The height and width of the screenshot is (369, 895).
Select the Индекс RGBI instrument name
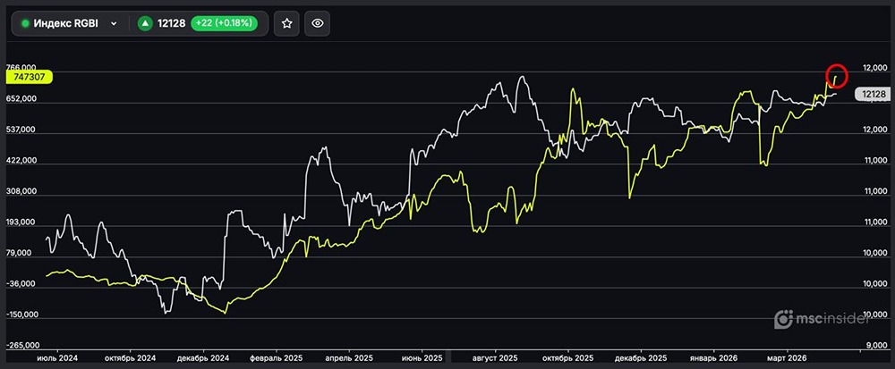tap(67, 24)
